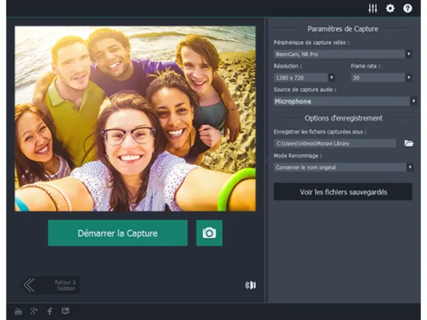427x320 pixels.
Task: Take a snapshot with the camera button
Action: click(209, 233)
